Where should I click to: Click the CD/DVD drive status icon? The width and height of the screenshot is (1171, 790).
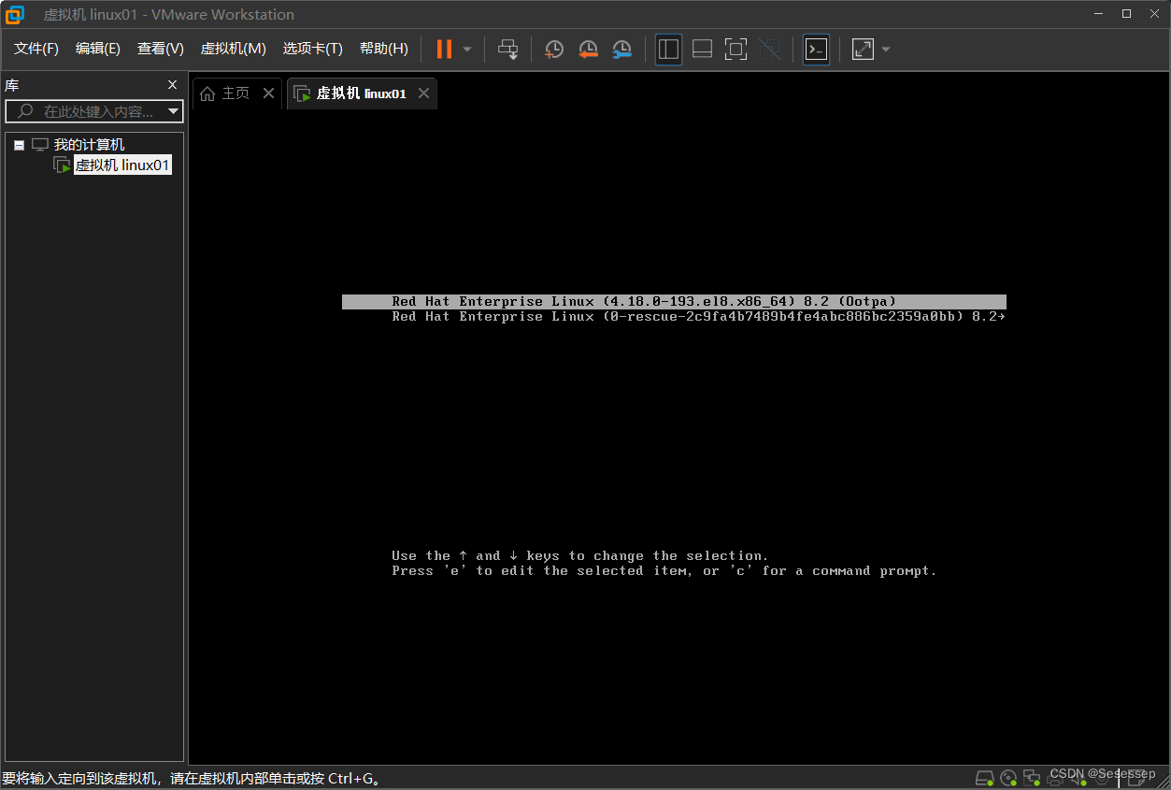[1008, 778]
